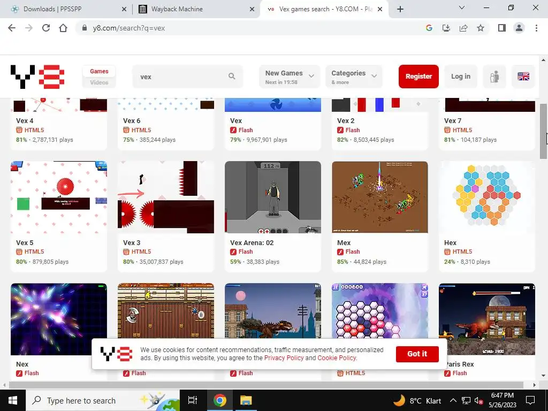Open the Vex 4 game title
Viewport: 548px width, 411px height.
(25, 120)
